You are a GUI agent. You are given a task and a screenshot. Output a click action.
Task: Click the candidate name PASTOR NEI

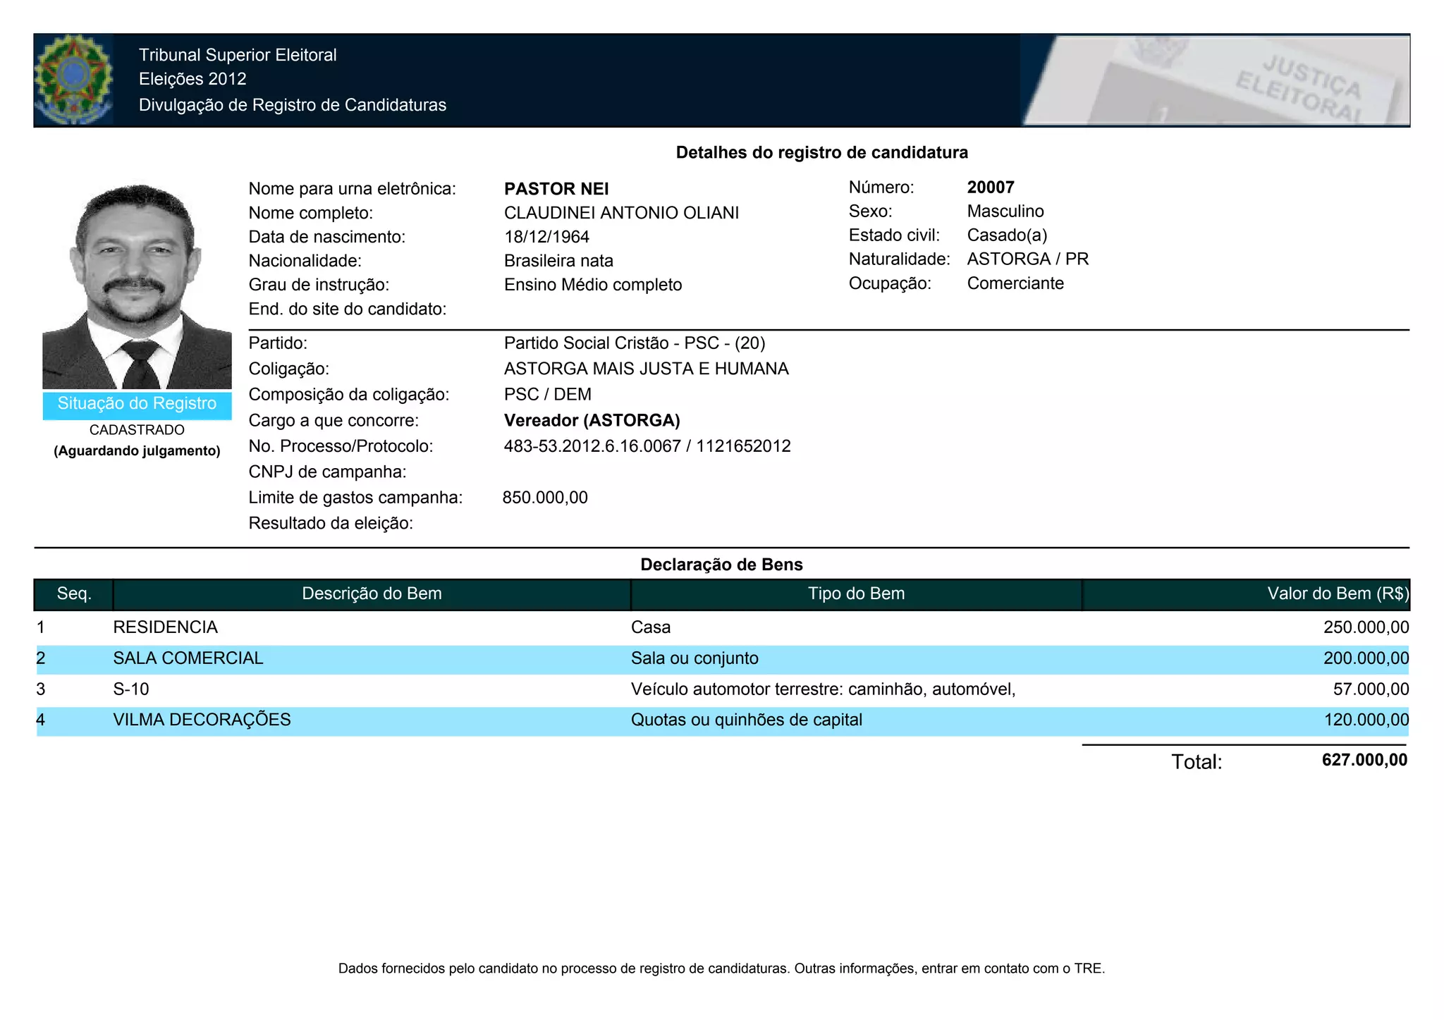pos(556,189)
